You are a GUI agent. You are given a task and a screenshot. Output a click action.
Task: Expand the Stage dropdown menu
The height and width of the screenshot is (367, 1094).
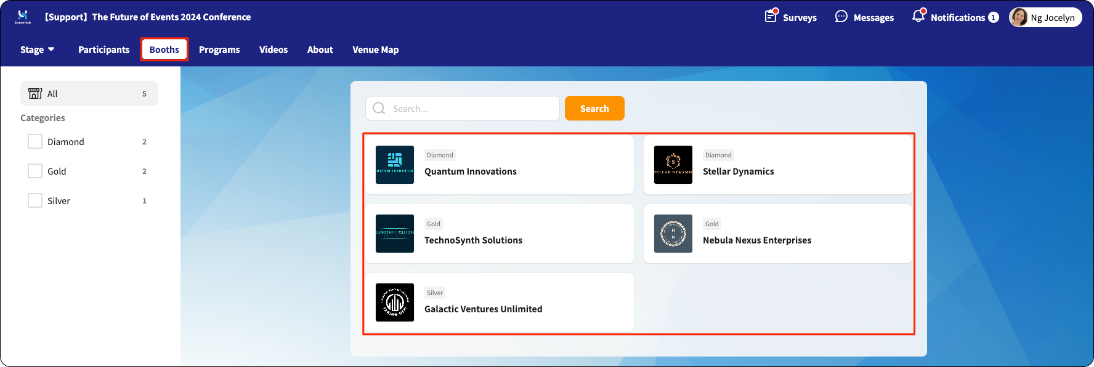tap(38, 50)
